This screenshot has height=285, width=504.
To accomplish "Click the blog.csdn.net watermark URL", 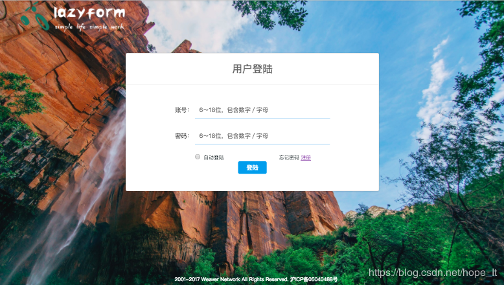I will [x=433, y=273].
